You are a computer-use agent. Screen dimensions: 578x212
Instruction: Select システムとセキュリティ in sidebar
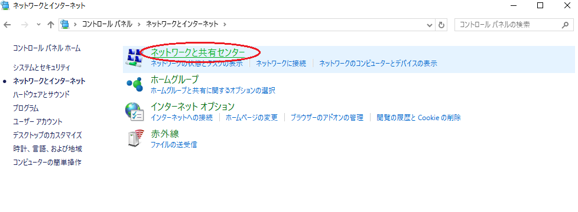[41, 68]
